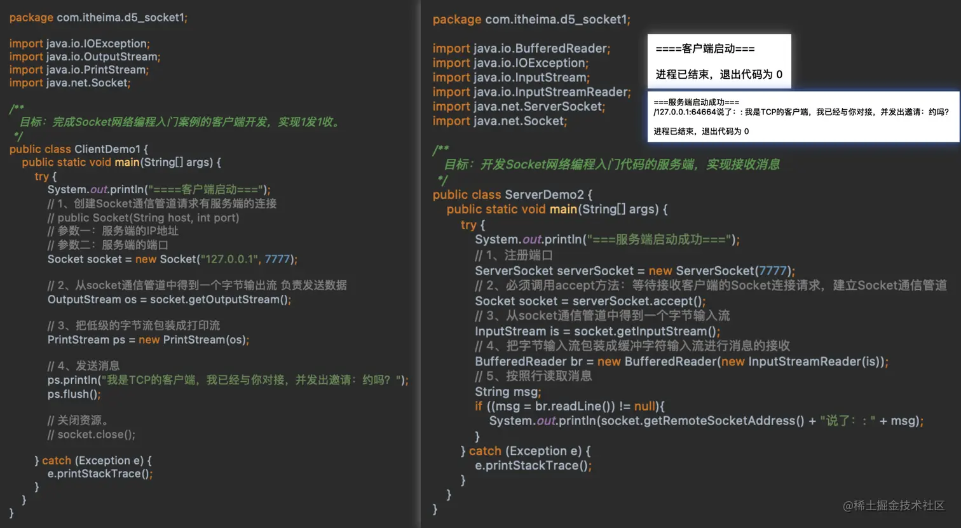Screen dimensions: 961x528
Task: Click the catch (Exception e) line in ClientDemo1
Action: click(93, 461)
